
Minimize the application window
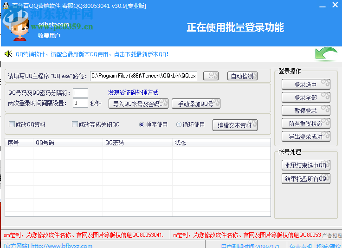click(323, 6)
